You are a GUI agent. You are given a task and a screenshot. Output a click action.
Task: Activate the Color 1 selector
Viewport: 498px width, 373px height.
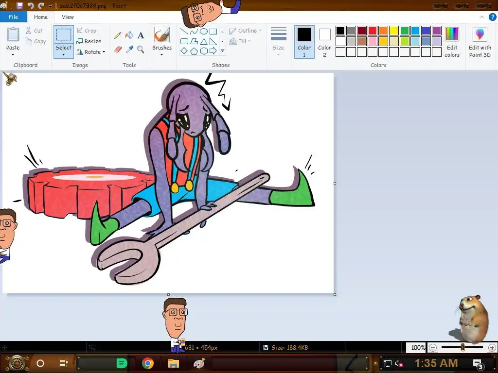pyautogui.click(x=304, y=42)
